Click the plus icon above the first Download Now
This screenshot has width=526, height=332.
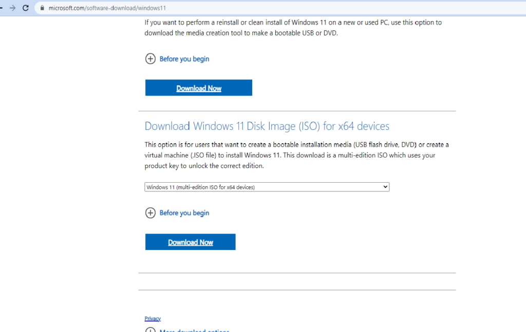coord(150,59)
